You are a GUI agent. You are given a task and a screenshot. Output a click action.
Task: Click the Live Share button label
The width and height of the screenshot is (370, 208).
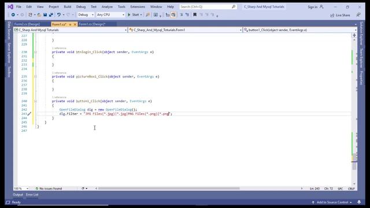click(x=343, y=15)
